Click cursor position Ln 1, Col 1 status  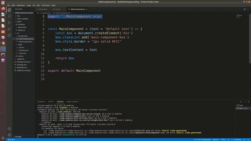click(x=202, y=139)
